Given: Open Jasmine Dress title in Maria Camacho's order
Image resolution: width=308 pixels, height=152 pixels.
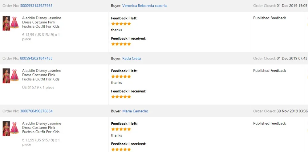Looking at the screenshot, I should 42,128.
